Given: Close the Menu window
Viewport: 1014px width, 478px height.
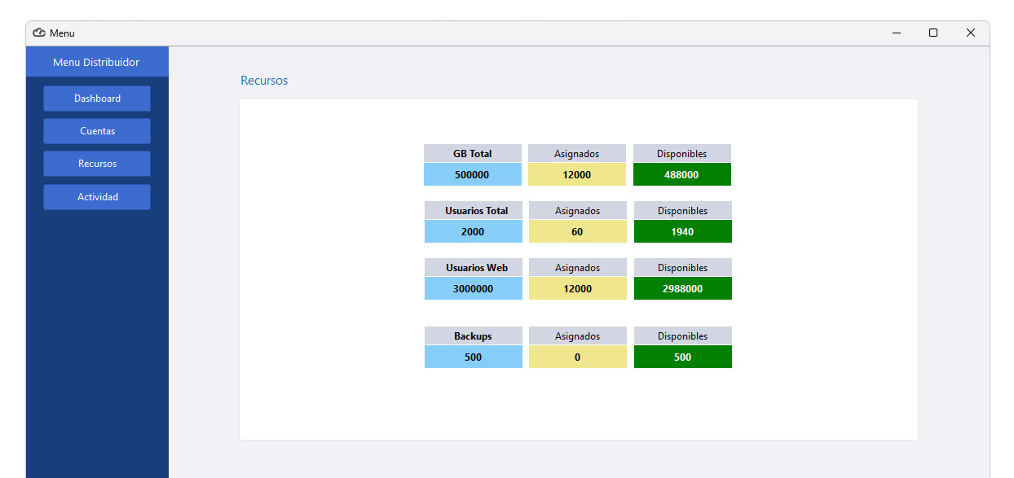Looking at the screenshot, I should pyautogui.click(x=971, y=33).
